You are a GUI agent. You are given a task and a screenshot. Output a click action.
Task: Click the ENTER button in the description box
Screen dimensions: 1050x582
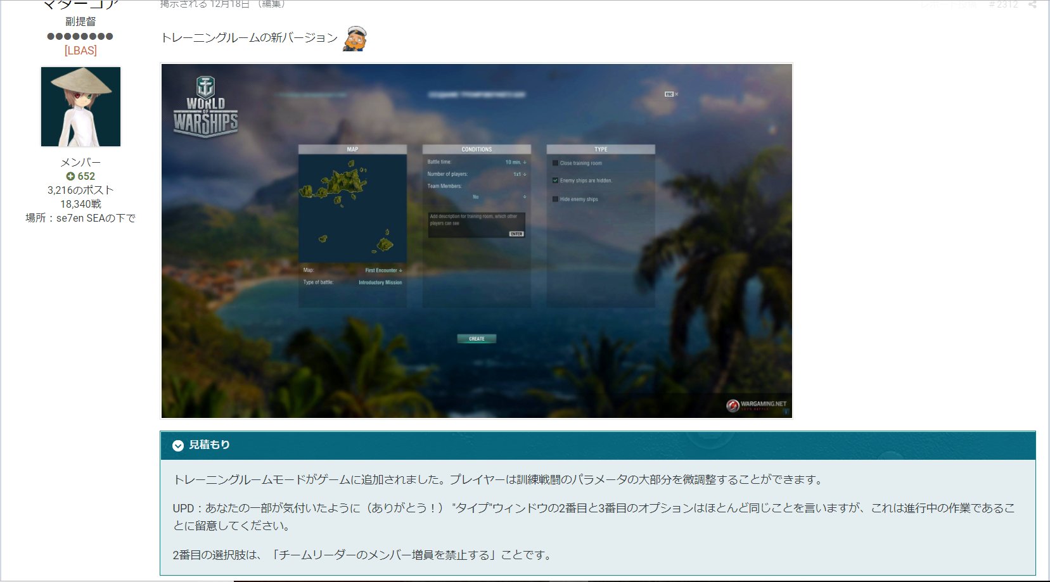point(516,234)
